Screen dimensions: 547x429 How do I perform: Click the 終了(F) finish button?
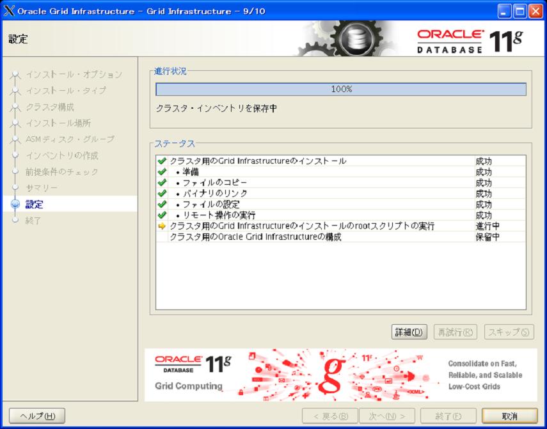pyautogui.click(x=448, y=416)
